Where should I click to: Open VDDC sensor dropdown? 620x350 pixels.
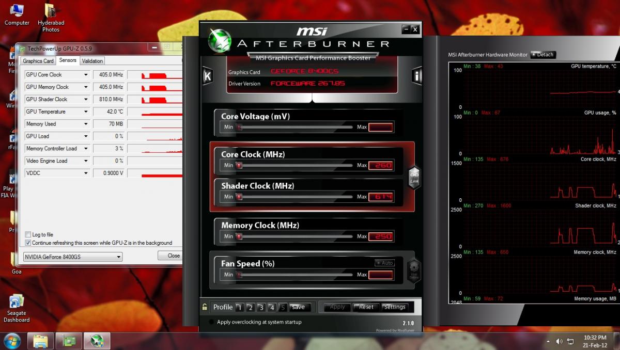pyautogui.click(x=86, y=173)
